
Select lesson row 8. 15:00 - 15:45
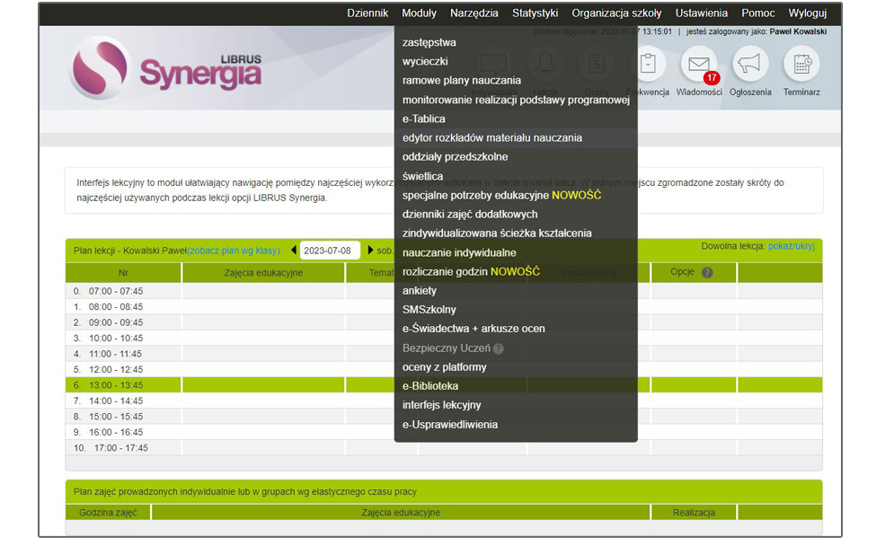[x=444, y=416]
